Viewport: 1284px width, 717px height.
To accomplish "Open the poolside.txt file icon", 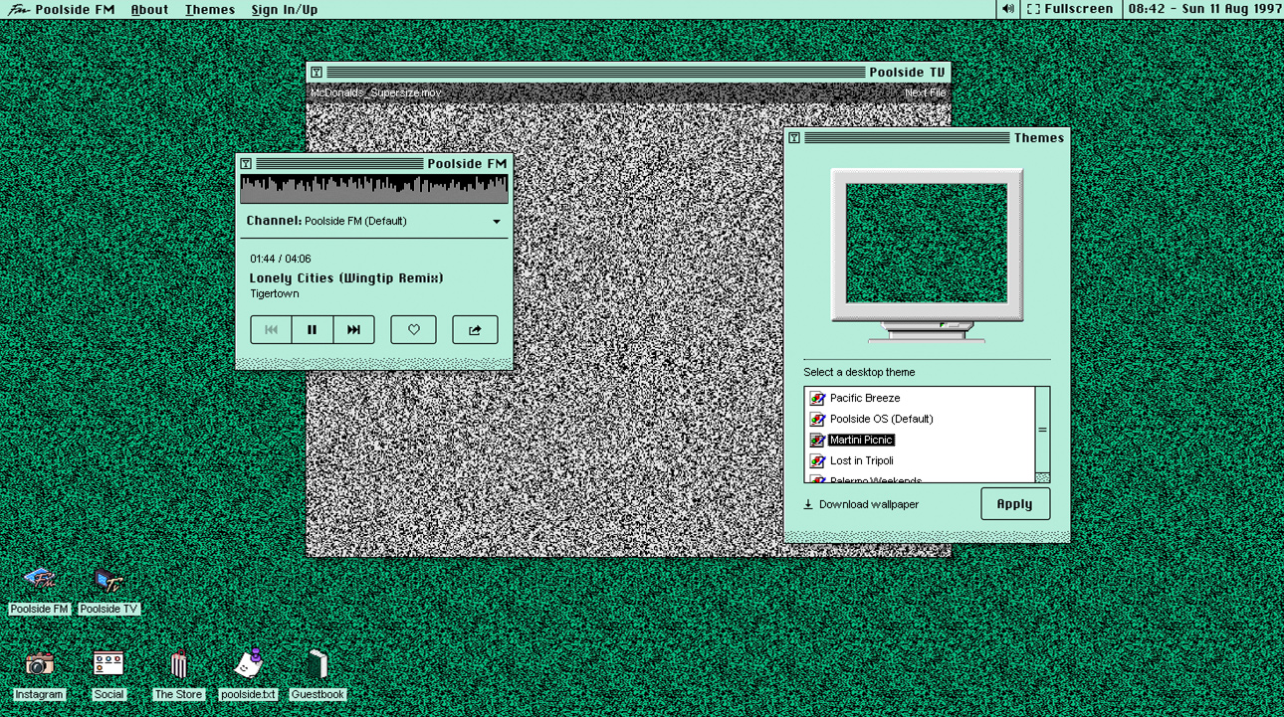I will coord(248,664).
